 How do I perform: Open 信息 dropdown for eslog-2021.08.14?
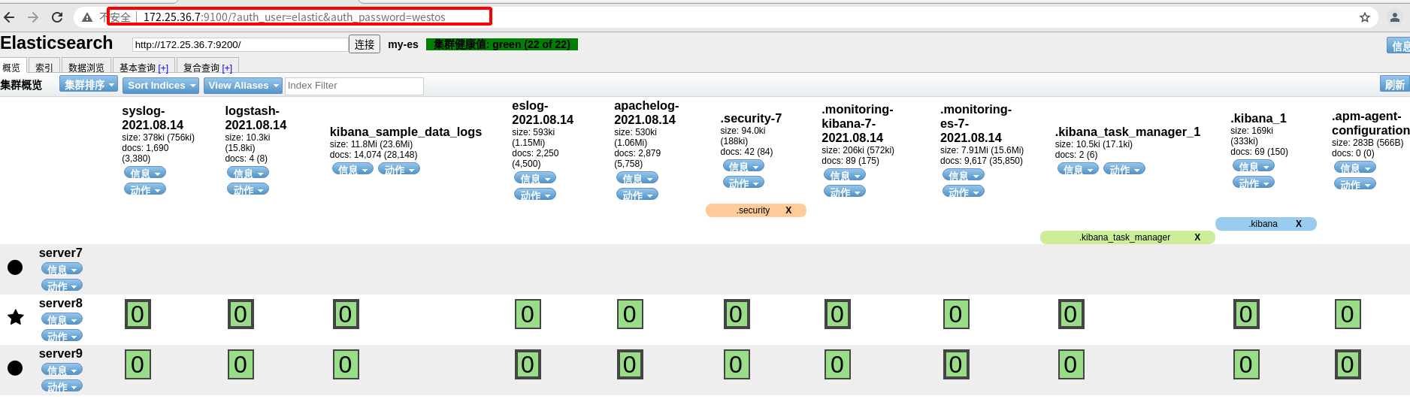[x=535, y=178]
